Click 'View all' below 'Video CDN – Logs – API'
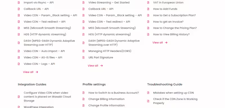The width and height of the screenshot is (225, 108). point(28,72)
